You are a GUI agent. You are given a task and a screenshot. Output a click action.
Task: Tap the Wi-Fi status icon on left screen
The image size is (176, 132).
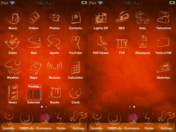click(x=12, y=3)
